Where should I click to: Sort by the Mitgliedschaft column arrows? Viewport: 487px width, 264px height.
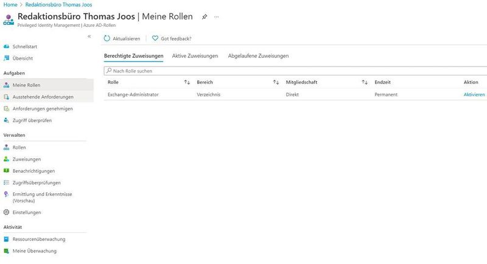point(365,82)
